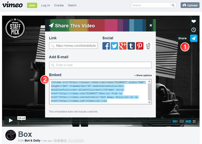
Task: Click the Embed section heading
Action: (x=55, y=75)
